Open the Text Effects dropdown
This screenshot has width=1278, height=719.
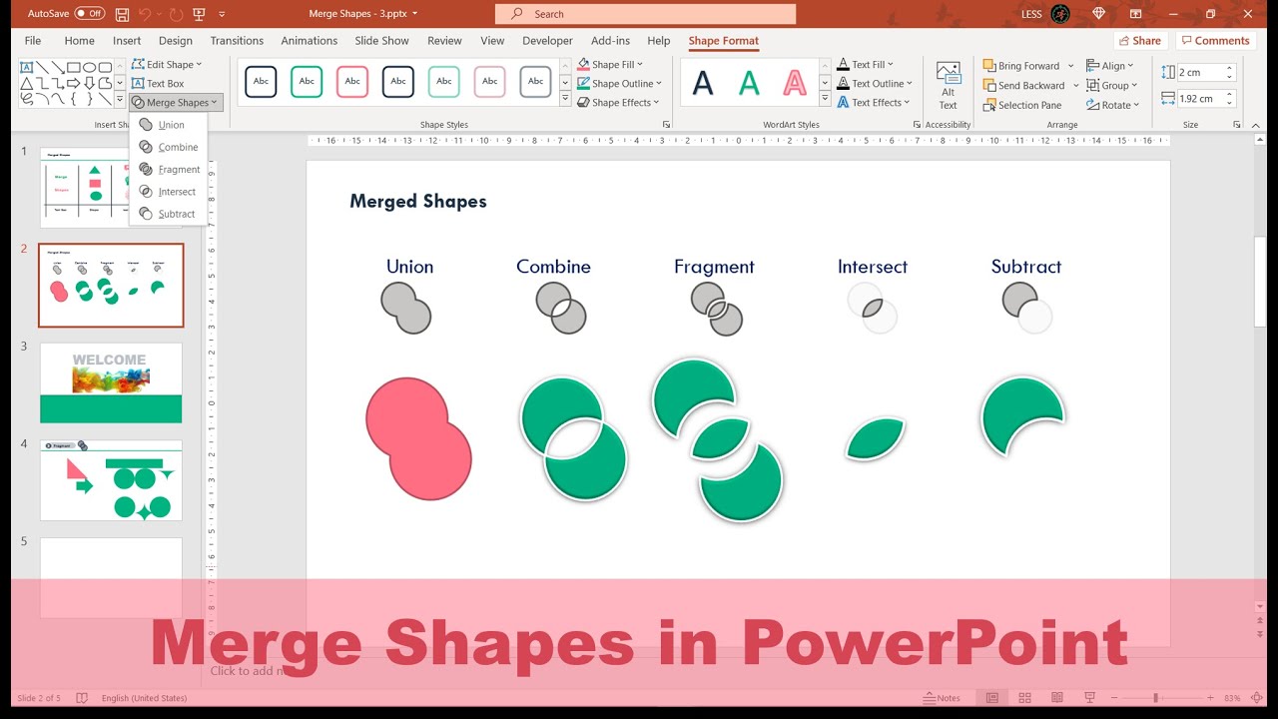click(873, 103)
